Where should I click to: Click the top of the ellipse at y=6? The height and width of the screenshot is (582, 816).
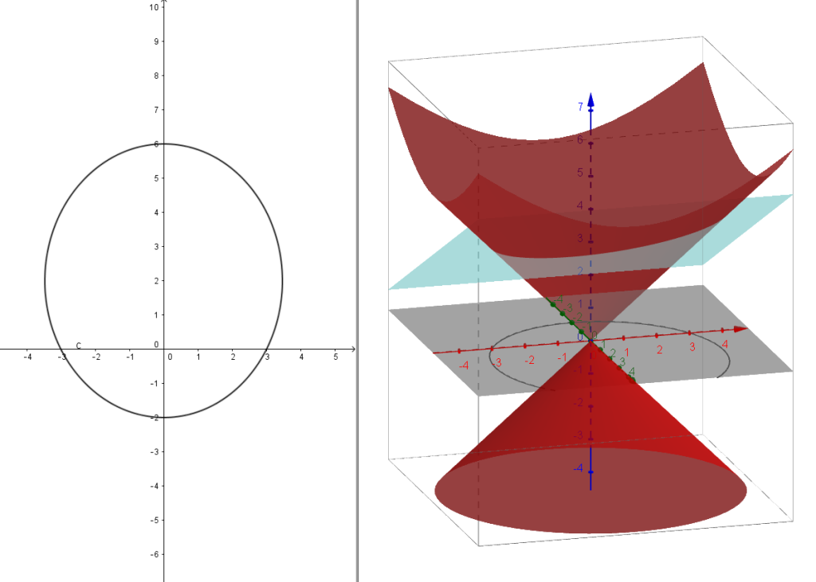pos(164,144)
